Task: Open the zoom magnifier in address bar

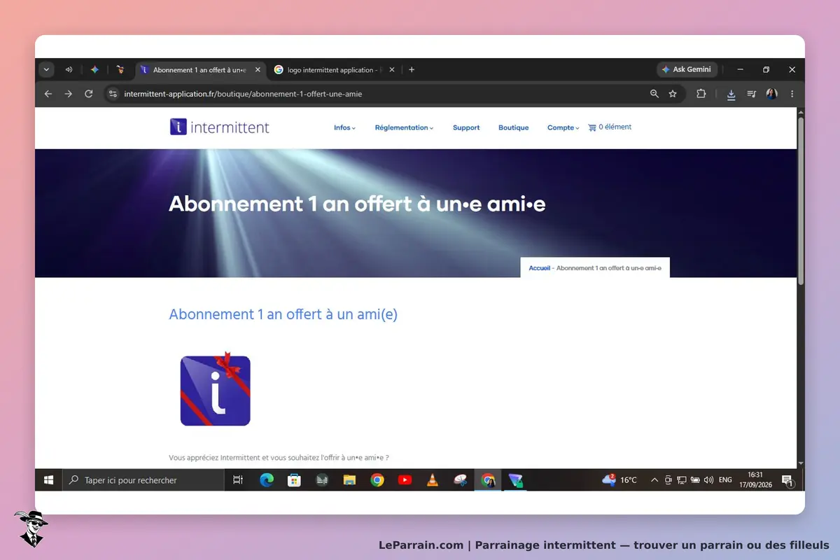Action: coord(654,94)
